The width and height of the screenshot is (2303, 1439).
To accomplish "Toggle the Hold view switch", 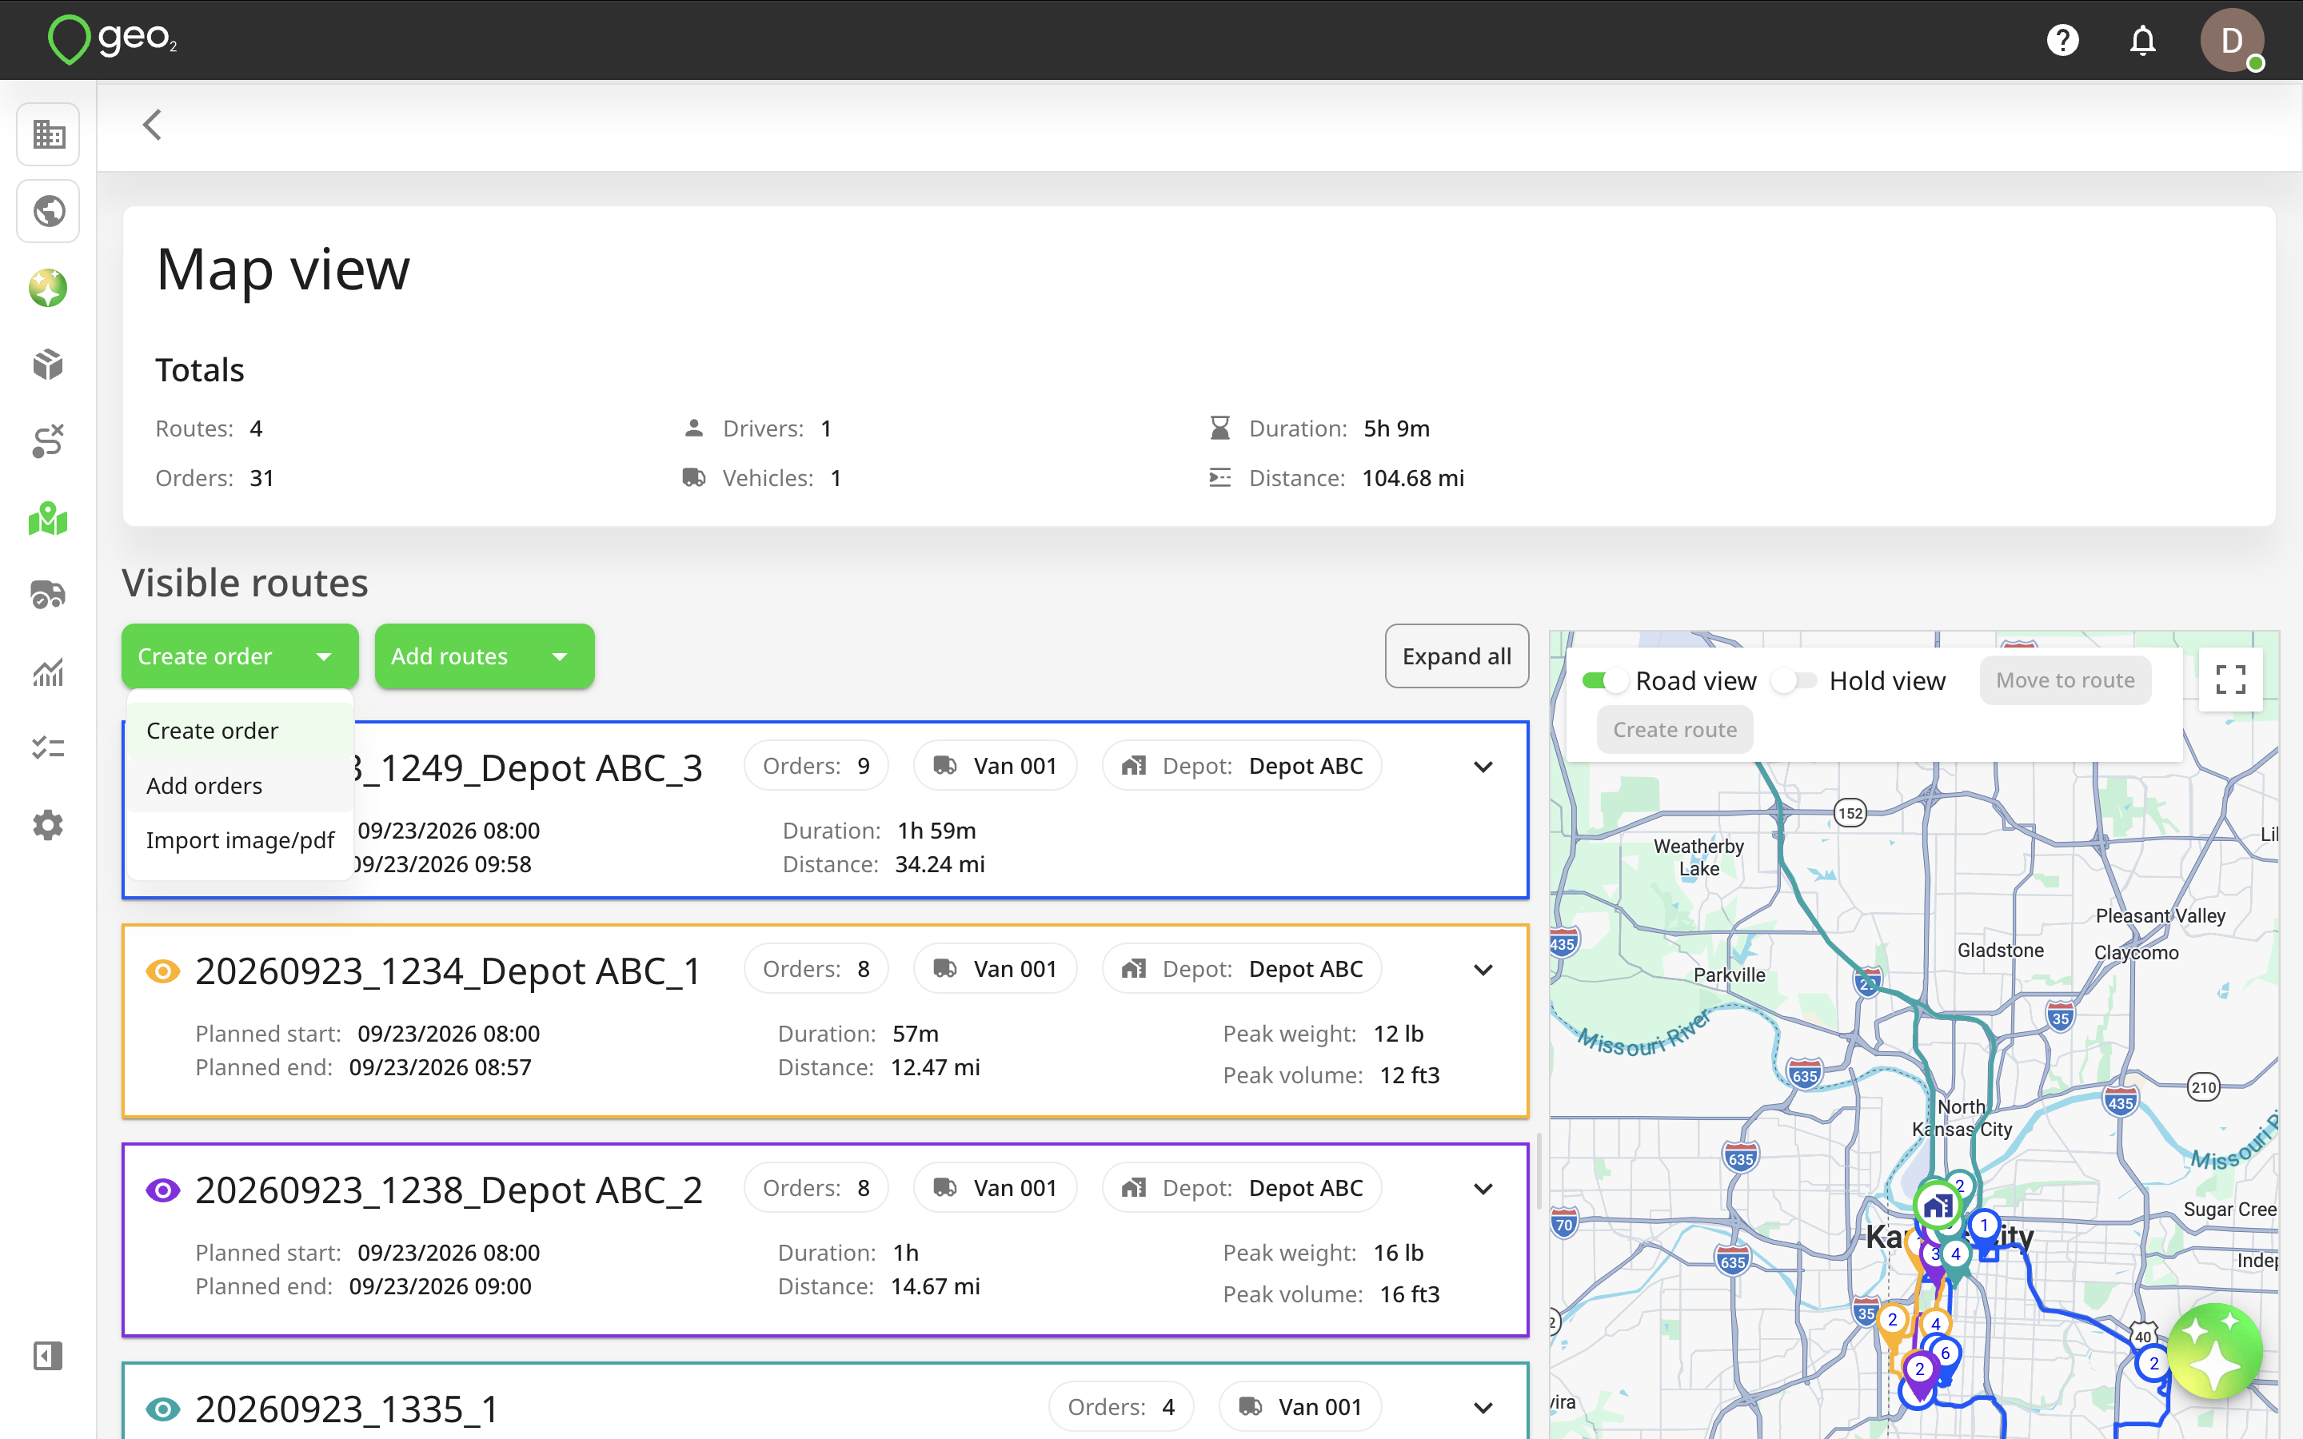I will click(x=1794, y=680).
